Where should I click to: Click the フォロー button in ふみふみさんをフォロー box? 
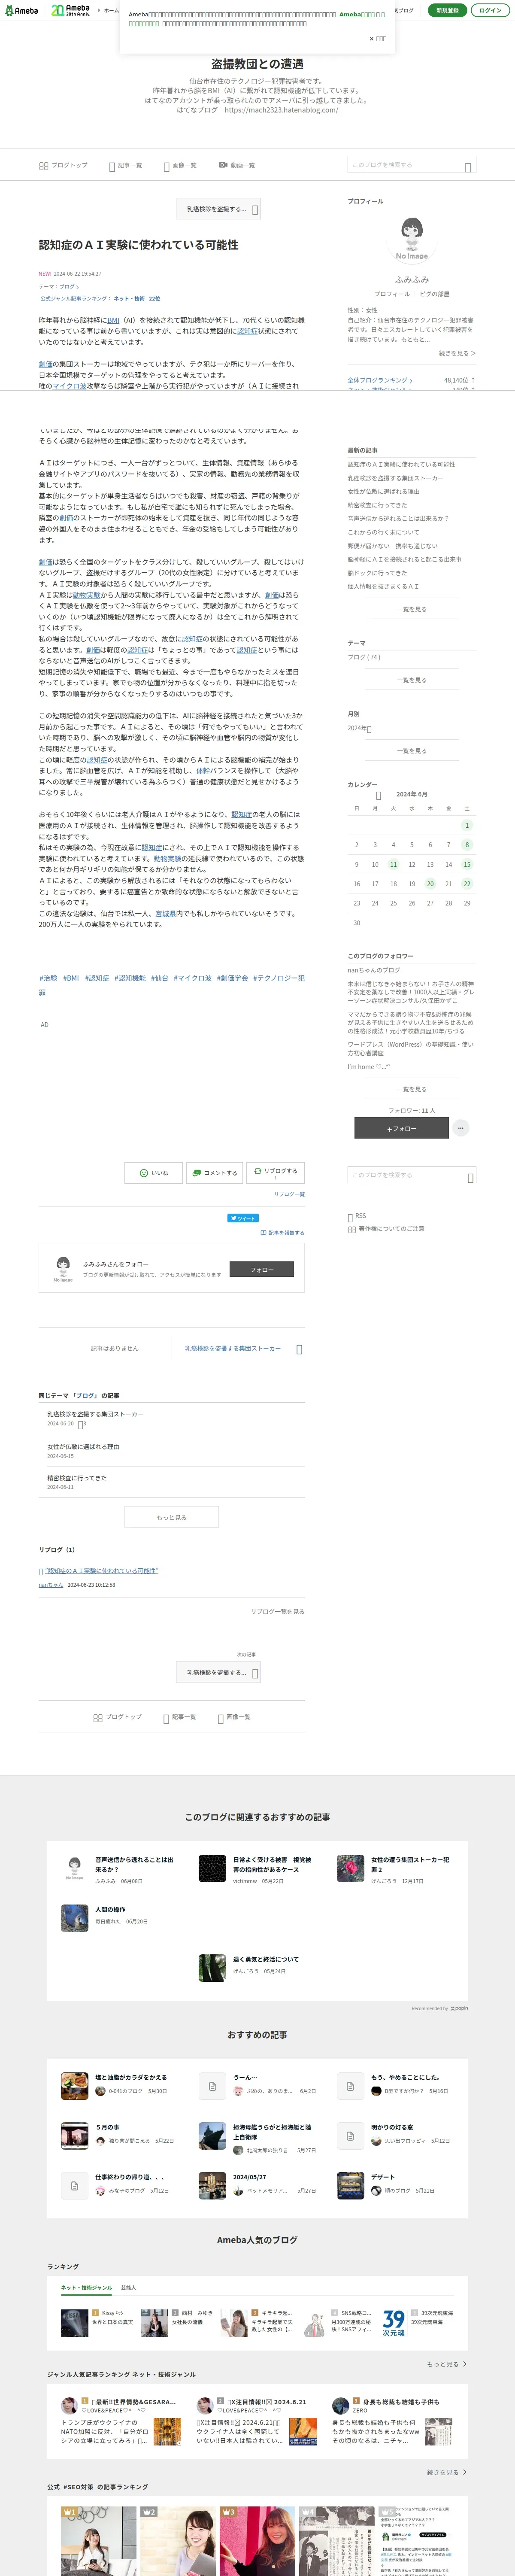(262, 1269)
